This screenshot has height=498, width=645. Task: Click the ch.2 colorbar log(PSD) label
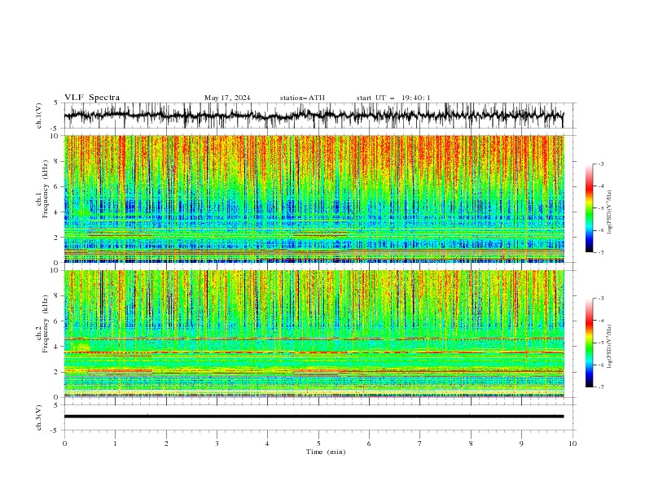(610, 347)
